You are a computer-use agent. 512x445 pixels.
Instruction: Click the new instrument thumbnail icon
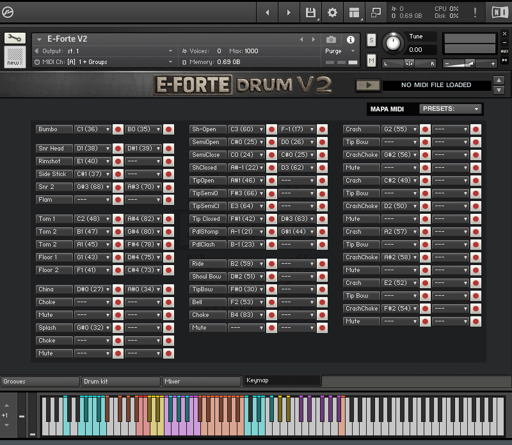click(15, 56)
